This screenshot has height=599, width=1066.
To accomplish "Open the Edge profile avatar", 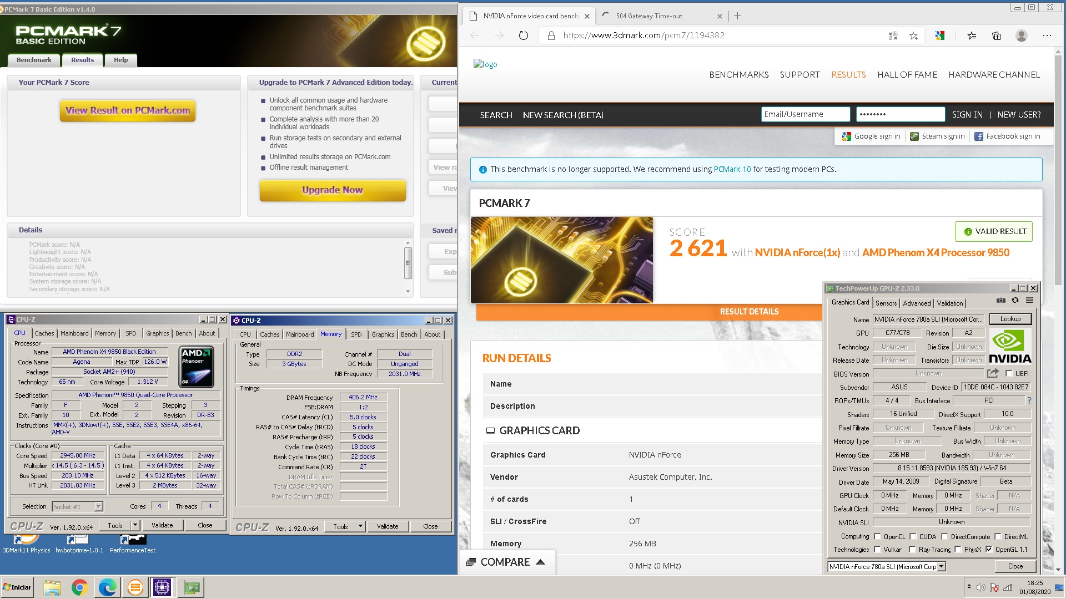I will click(1021, 35).
